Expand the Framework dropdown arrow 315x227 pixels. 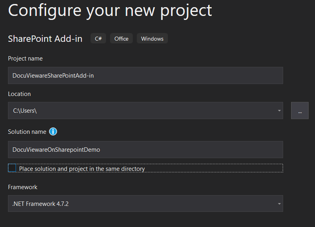coord(279,204)
